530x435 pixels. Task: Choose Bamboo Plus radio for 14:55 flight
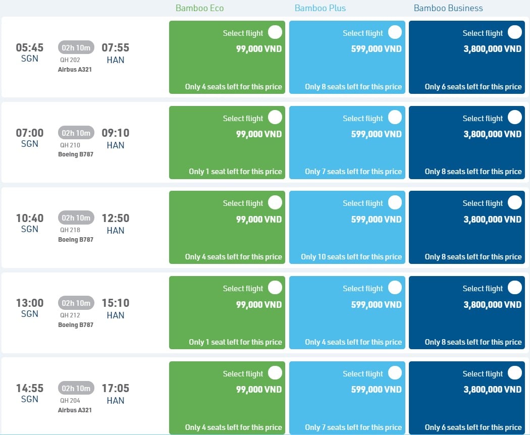[x=395, y=373]
